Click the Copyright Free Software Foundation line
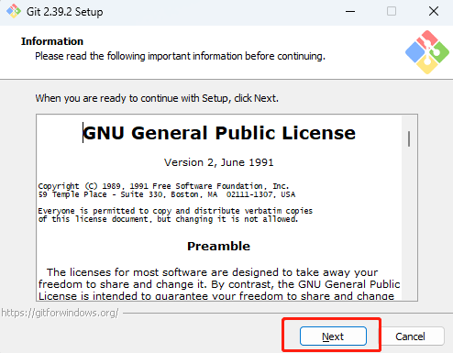The height and width of the screenshot is (353, 453). pos(163,186)
